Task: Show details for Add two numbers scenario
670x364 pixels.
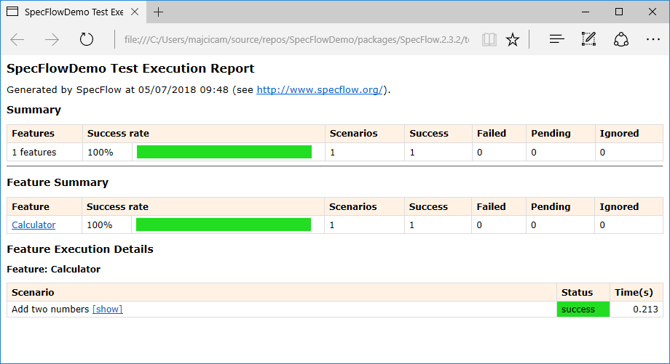Action: pyautogui.click(x=107, y=309)
